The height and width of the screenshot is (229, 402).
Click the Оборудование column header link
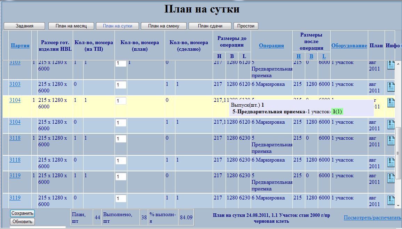coord(349,46)
